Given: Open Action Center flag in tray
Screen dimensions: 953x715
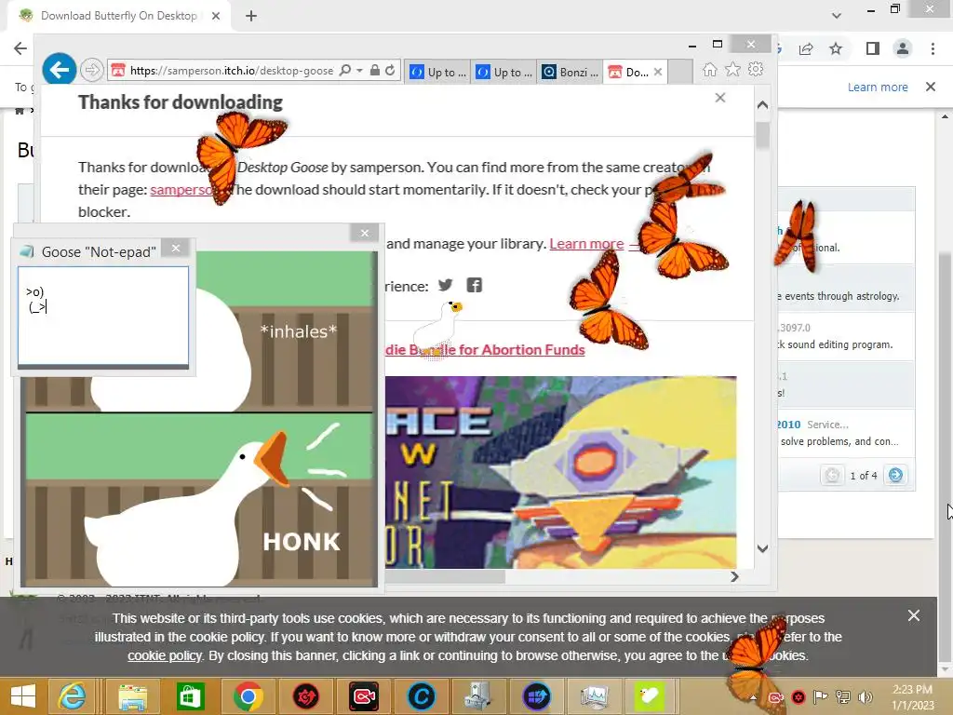Looking at the screenshot, I should click(x=821, y=697).
